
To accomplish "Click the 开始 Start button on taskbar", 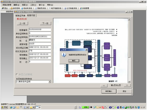I will click(4, 107).
